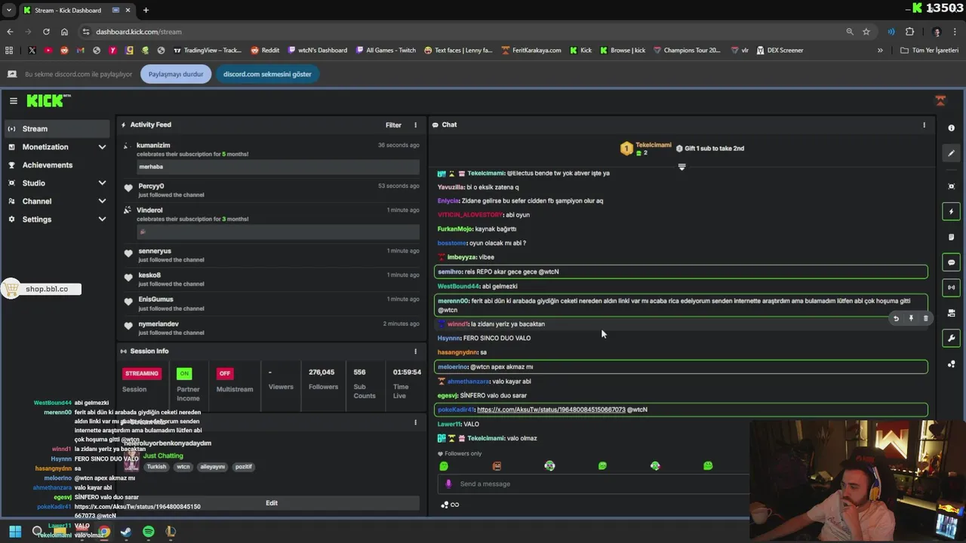Screen dimensions: 966x543
Task: Open Windows Start menu
Action: tap(15, 532)
